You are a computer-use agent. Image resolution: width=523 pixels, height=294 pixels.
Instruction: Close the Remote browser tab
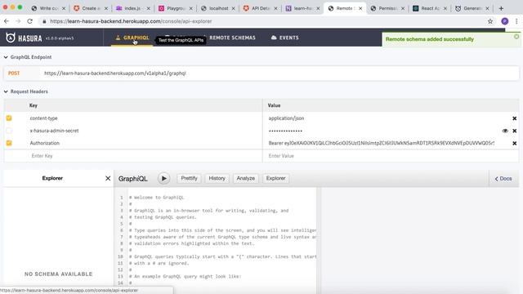(x=360, y=8)
